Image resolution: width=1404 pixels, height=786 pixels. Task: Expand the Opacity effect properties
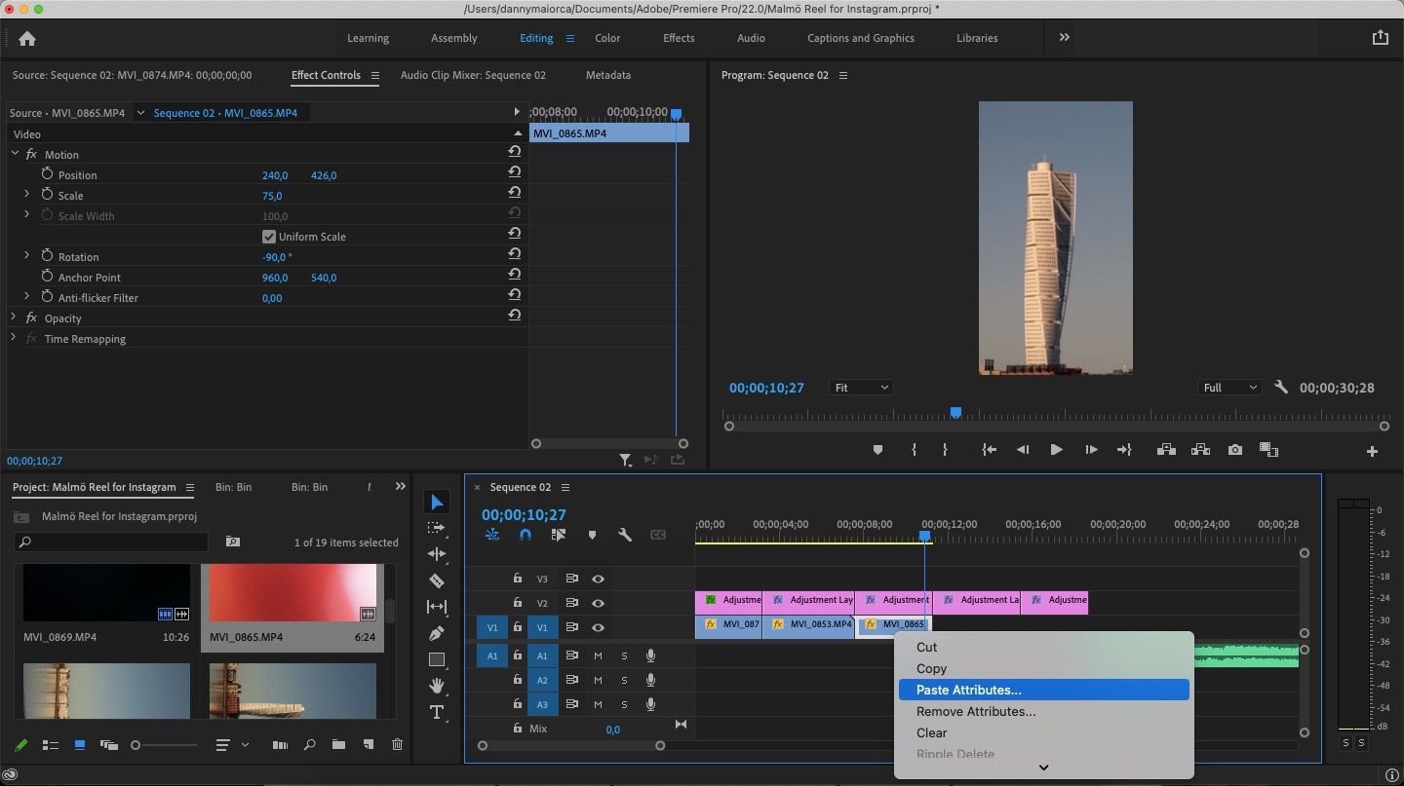tap(15, 318)
